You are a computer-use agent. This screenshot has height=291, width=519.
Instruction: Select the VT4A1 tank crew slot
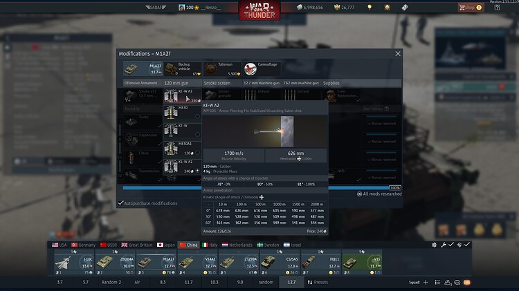[198, 263]
